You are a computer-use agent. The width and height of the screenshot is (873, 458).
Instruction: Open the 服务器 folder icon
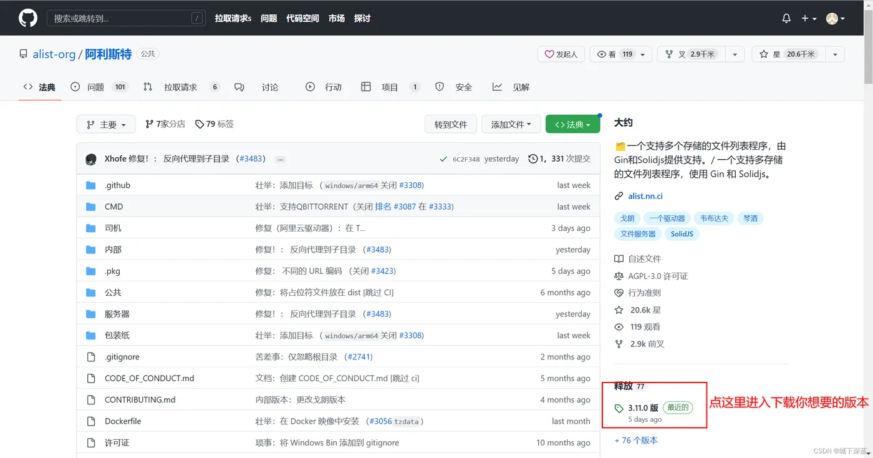point(91,314)
